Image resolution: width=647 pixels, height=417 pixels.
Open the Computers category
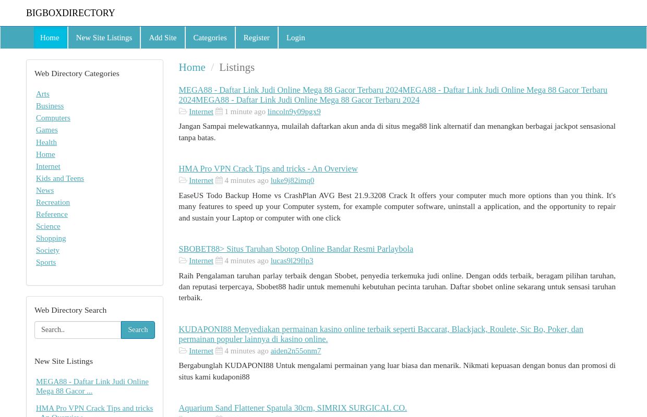[x=53, y=118]
